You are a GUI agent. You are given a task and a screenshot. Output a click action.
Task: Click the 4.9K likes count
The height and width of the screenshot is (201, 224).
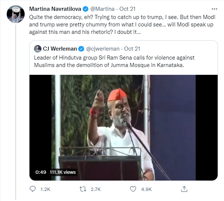click(146, 189)
